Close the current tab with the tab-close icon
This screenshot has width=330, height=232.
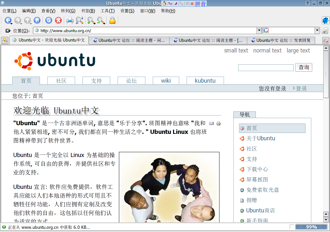(325, 41)
